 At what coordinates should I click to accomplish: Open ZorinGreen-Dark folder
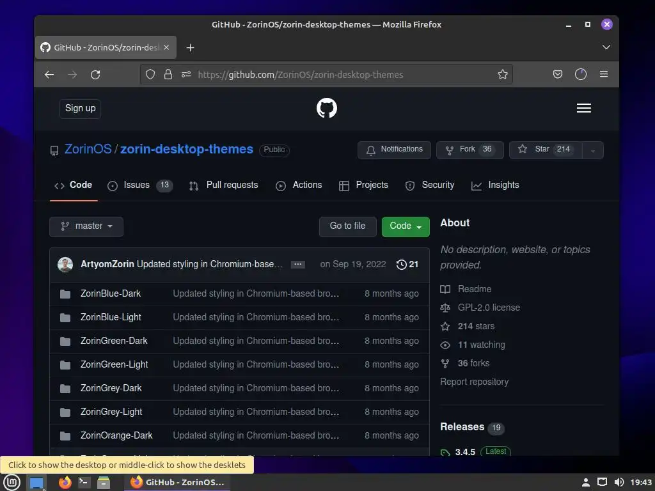114,341
